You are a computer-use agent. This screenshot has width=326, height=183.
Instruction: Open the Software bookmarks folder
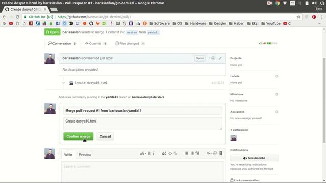click(159, 24)
